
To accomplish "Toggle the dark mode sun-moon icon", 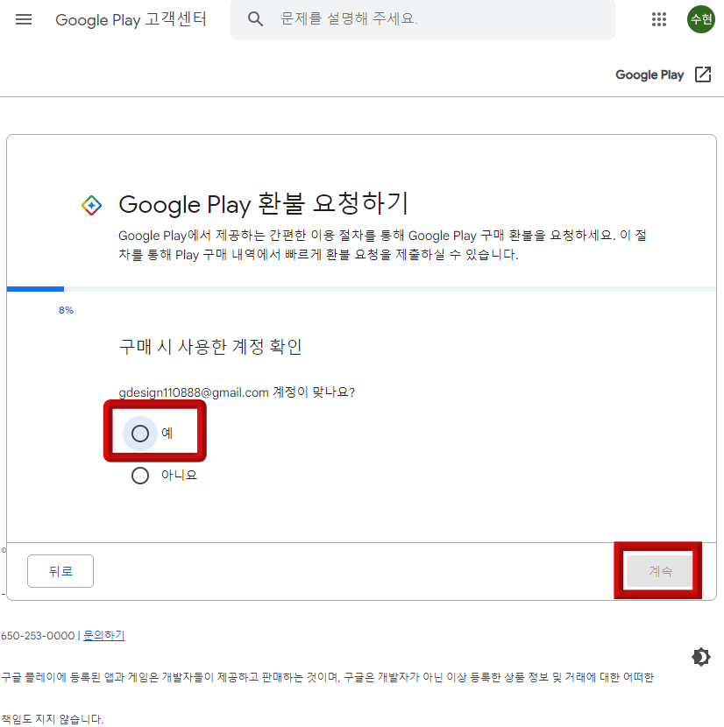I will [x=700, y=656].
